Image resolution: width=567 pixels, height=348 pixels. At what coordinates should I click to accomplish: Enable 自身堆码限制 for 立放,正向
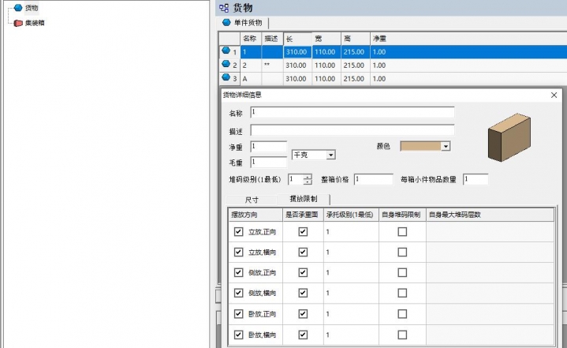tap(402, 231)
